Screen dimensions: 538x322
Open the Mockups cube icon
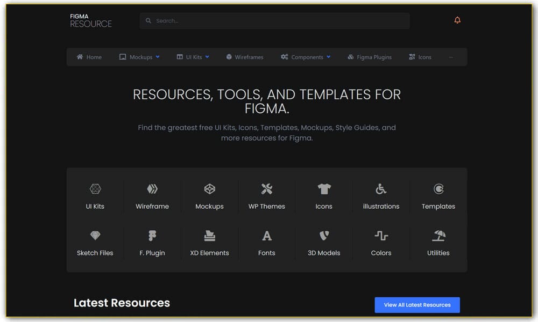(x=209, y=189)
